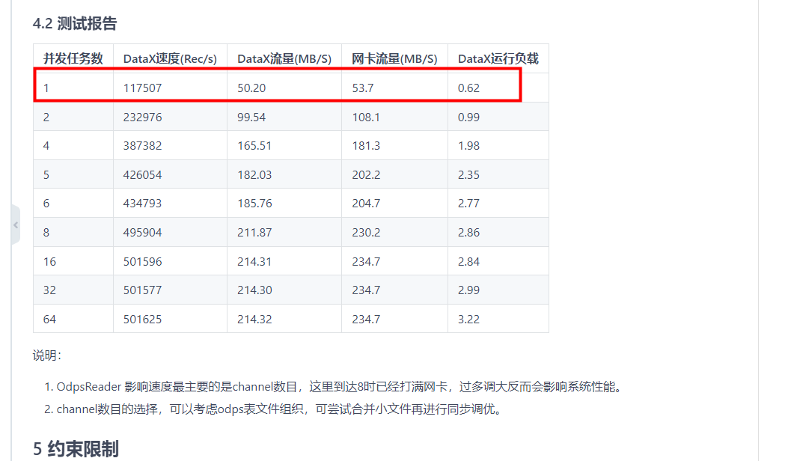The image size is (794, 461).
Task: Click the cell "53.7"
Action: click(x=395, y=88)
